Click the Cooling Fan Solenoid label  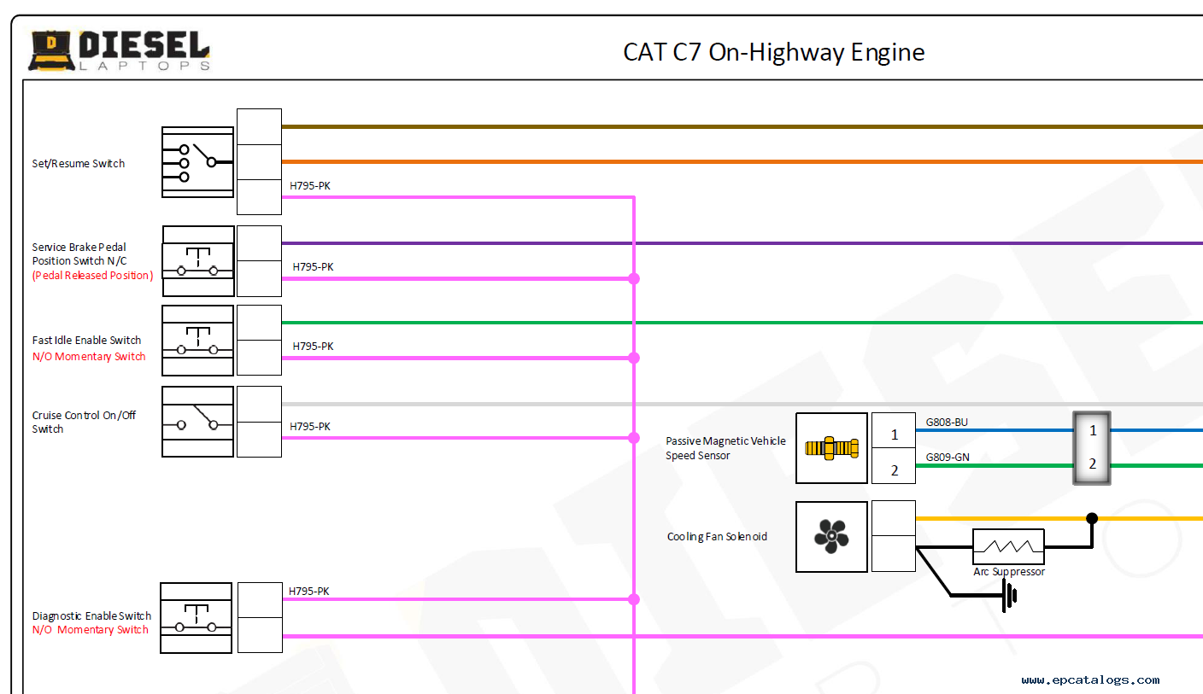click(717, 536)
